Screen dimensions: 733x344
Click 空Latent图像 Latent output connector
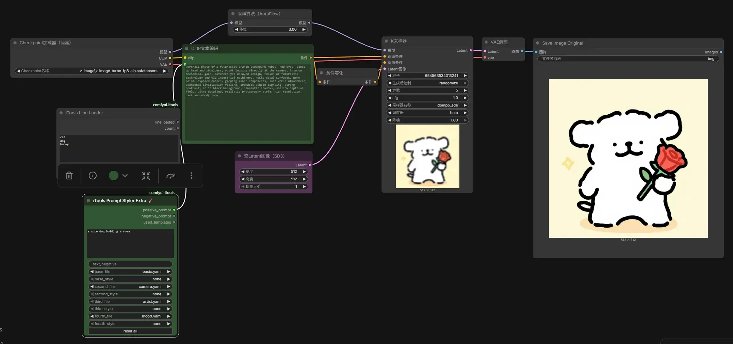point(310,165)
